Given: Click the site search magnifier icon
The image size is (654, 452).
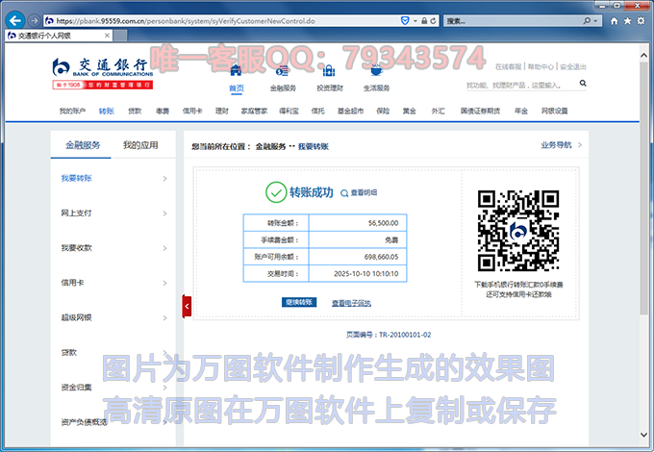Looking at the screenshot, I should (583, 84).
